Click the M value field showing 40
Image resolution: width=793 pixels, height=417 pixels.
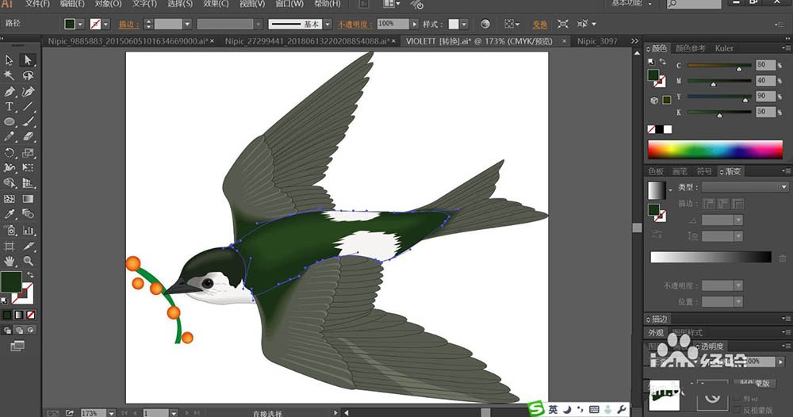765,80
